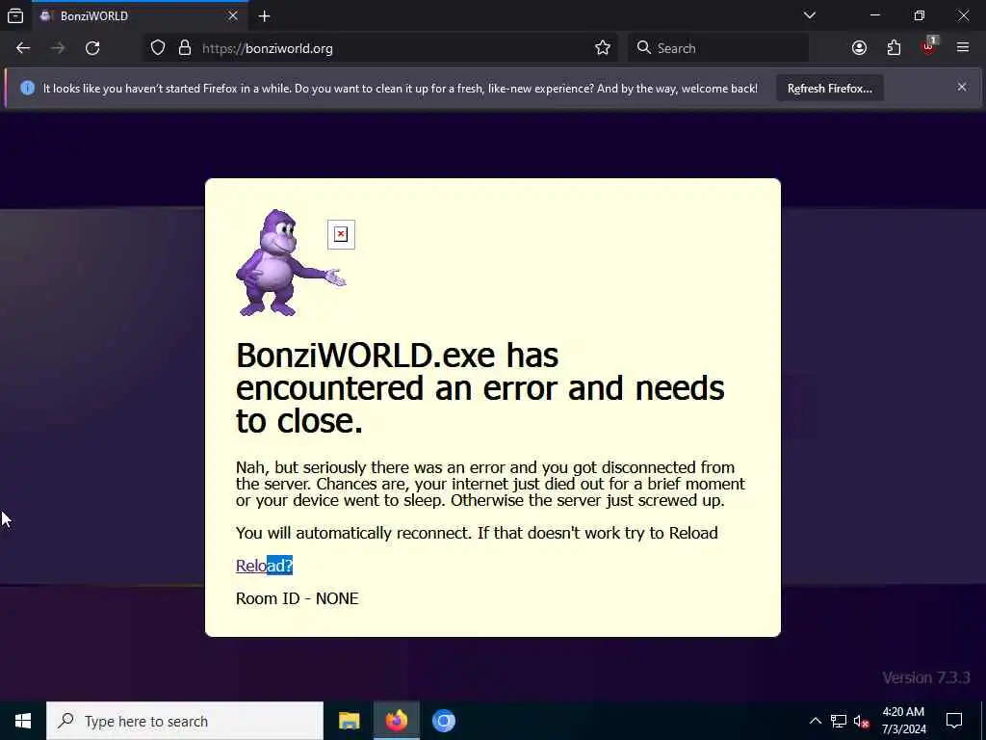Viewport: 986px width, 740px height.
Task: Open the Windows Start menu
Action: click(x=23, y=721)
